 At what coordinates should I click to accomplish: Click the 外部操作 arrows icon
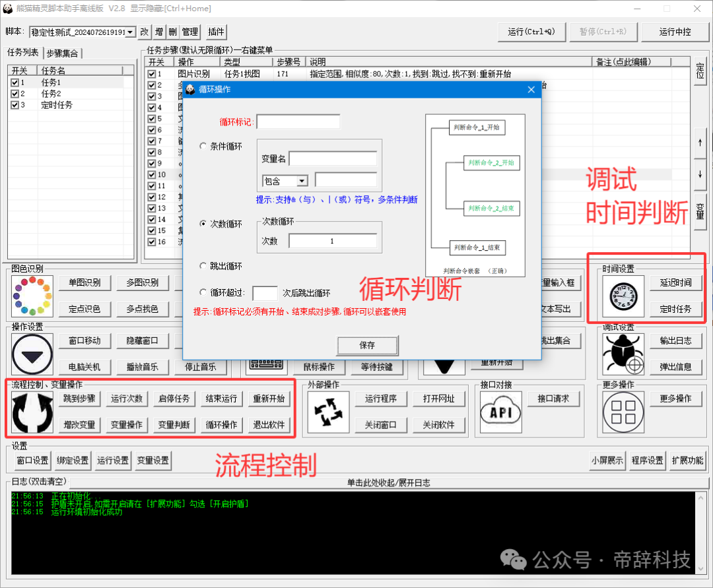click(x=328, y=412)
